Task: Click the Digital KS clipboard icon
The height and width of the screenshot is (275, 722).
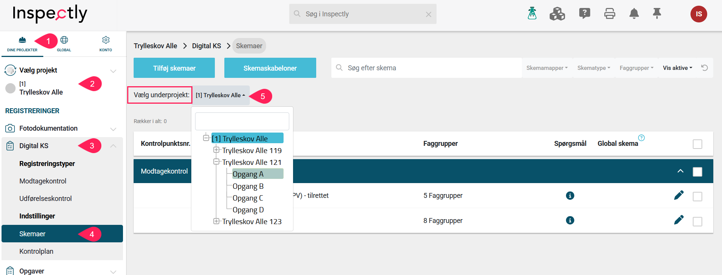Action: coord(10,146)
